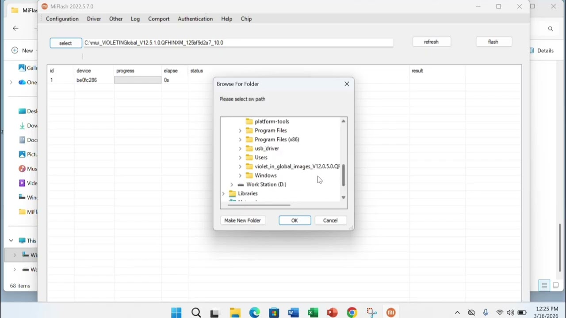The width and height of the screenshot is (566, 318).
Task: Expand the usb_driver folder
Action: click(x=240, y=148)
